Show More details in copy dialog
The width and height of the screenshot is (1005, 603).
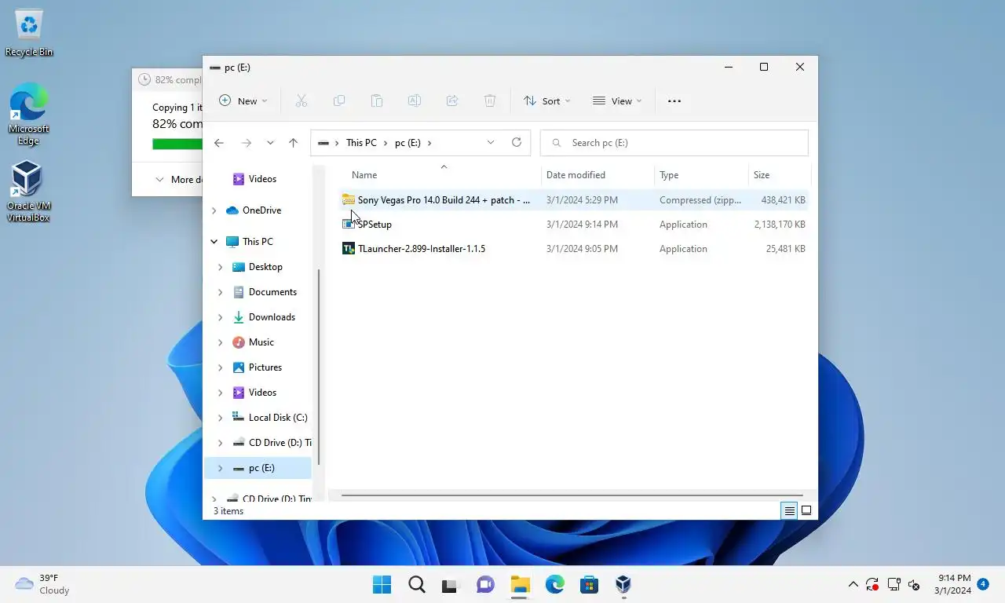179,179
